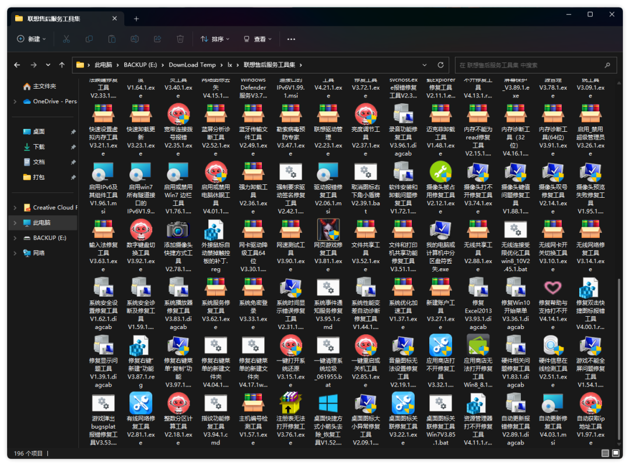Screen dimensions: 630x466
Task: Click the Rename icon in toolbar
Action: (x=135, y=39)
